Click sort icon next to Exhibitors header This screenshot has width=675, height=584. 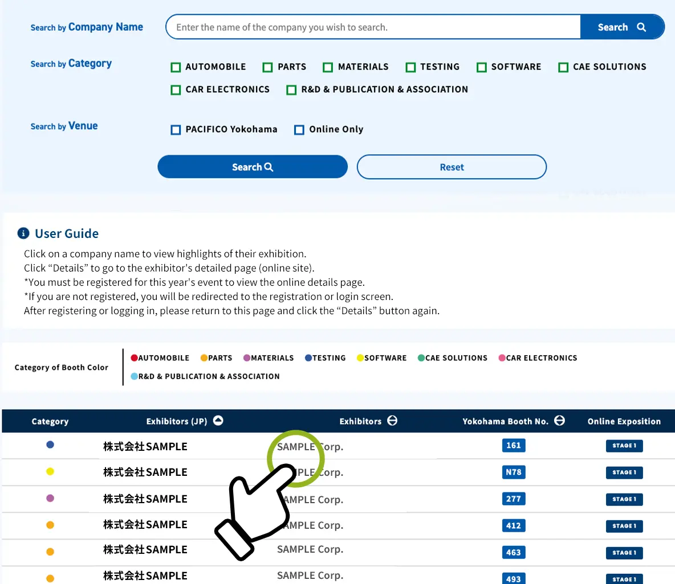[392, 421]
